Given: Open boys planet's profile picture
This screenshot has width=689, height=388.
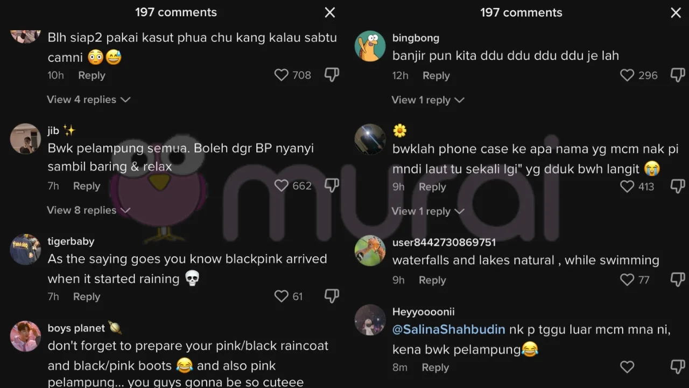Looking at the screenshot, I should [x=25, y=336].
